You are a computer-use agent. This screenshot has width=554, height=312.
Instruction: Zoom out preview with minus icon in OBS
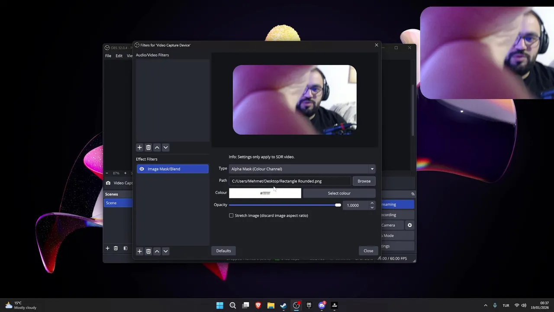107,173
